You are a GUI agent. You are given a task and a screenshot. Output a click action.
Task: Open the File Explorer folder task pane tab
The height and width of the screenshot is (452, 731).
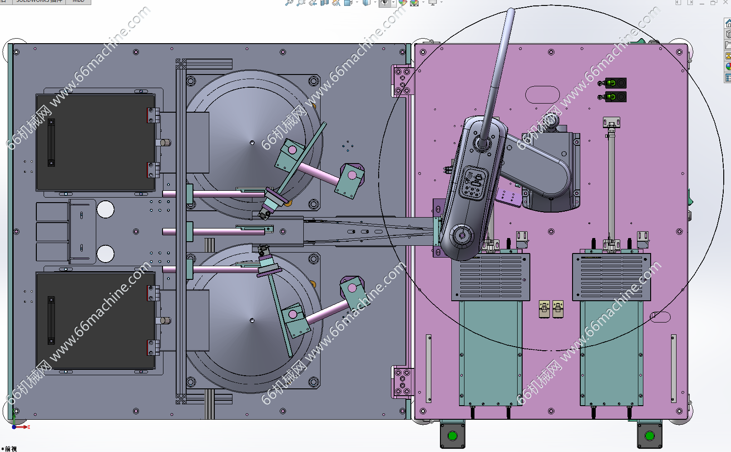[728, 45]
